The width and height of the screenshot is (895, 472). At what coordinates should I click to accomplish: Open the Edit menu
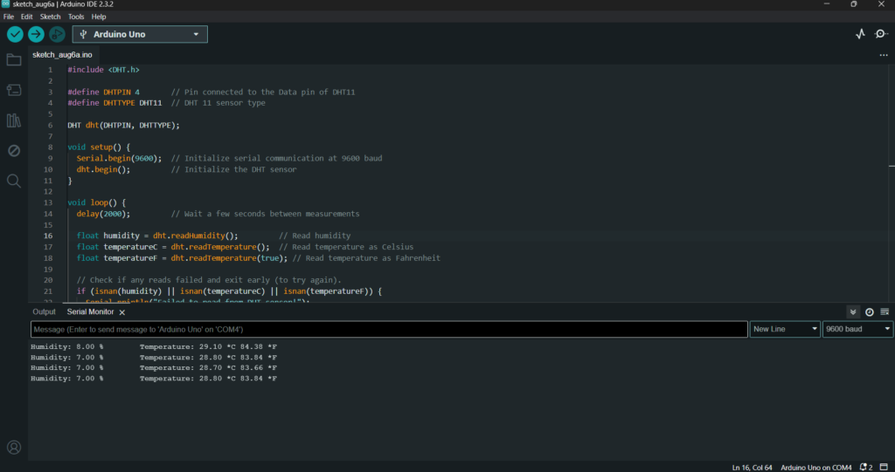coord(27,17)
